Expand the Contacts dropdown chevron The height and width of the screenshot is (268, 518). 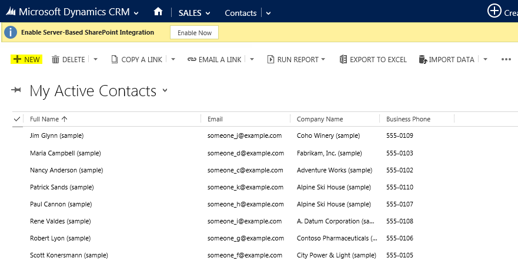tap(268, 13)
